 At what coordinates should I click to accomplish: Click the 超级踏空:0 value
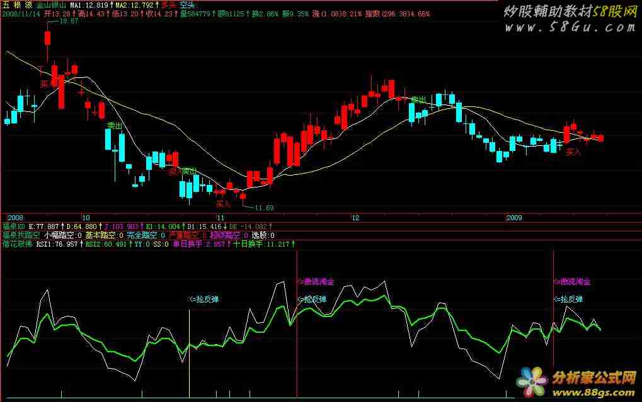[229, 235]
